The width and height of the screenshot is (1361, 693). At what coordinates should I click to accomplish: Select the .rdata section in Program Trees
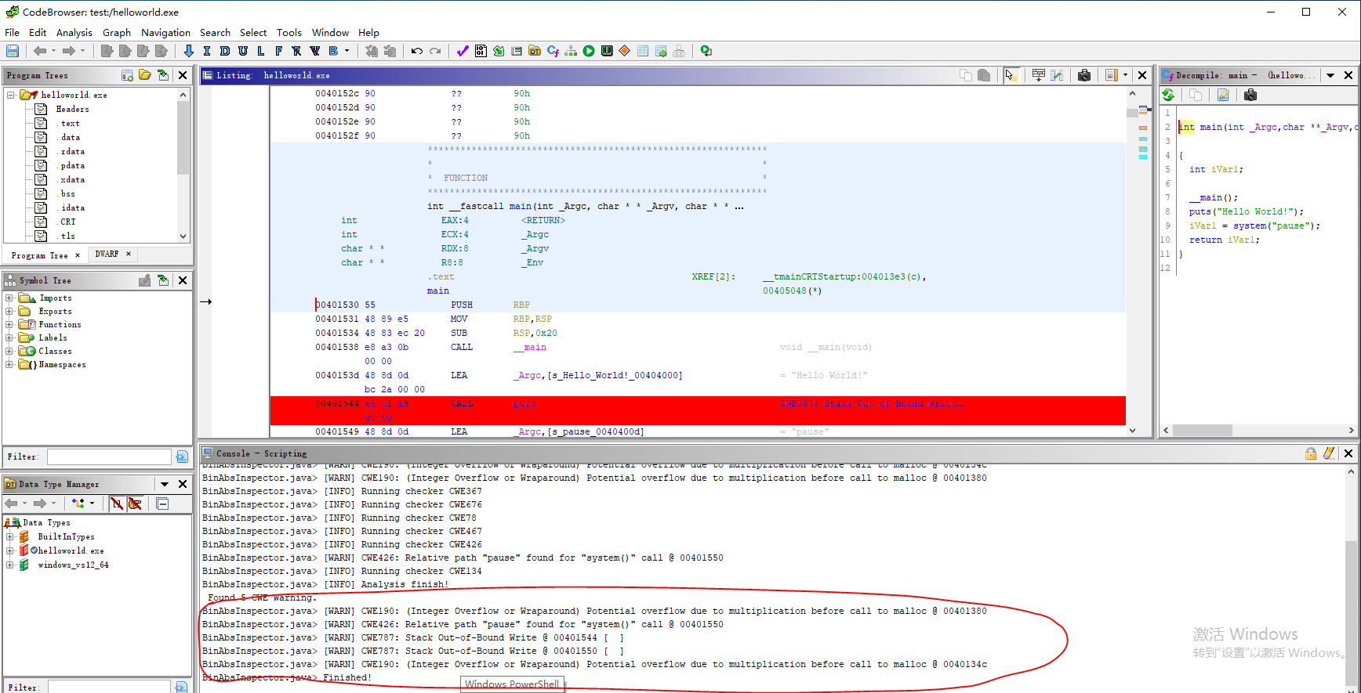pyautogui.click(x=71, y=152)
